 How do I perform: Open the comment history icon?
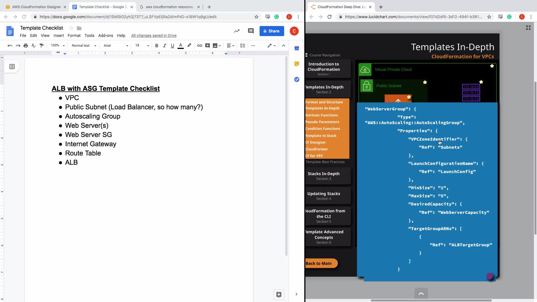click(251, 31)
